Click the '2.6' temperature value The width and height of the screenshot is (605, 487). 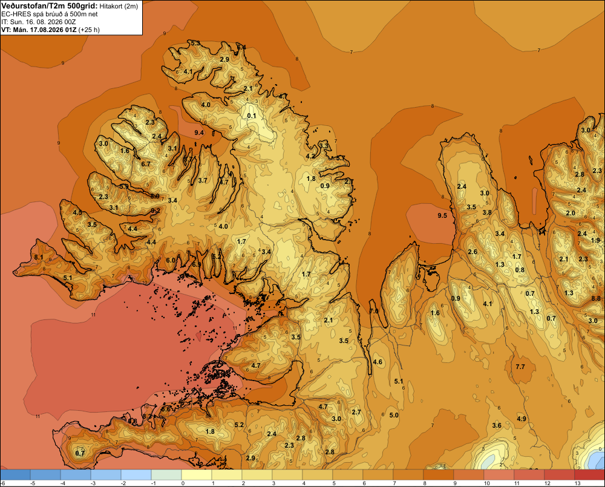473,252
